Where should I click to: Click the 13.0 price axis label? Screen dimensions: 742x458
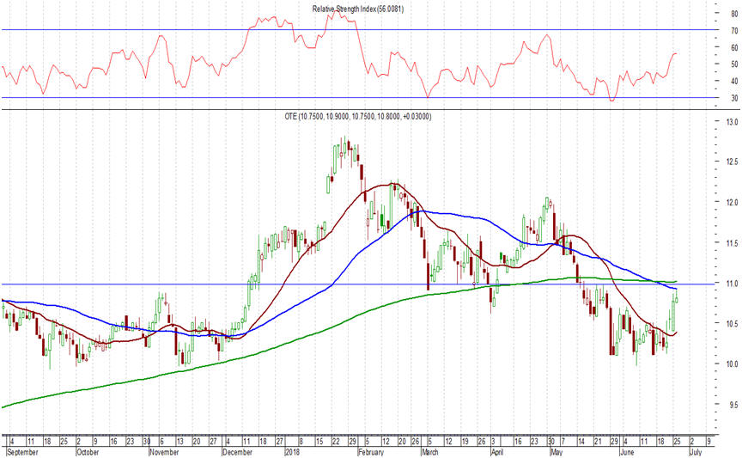tap(732, 122)
